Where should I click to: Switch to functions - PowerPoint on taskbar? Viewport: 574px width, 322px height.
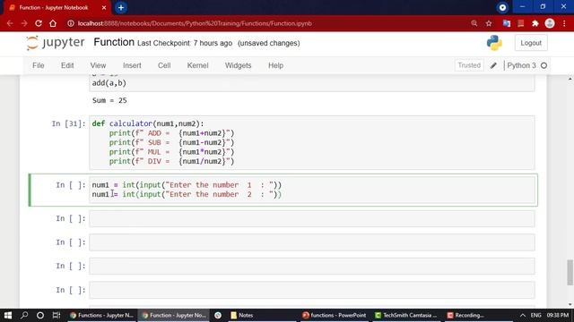click(334, 316)
